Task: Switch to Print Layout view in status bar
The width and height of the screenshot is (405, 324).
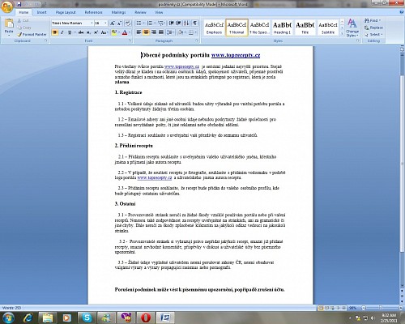Action: [321, 308]
